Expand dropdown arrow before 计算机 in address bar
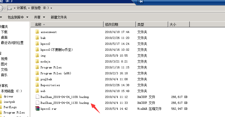Screen dimensions: 225x117 tap(15, 8)
